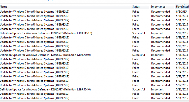Click Failed status in the 5/28/2015 row
Viewport: 189px width, 102px height.
[x=136, y=46]
